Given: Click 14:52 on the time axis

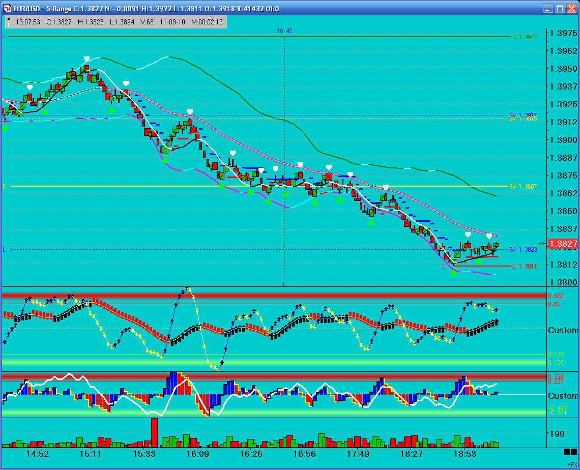Looking at the screenshot, I should coord(37,454).
